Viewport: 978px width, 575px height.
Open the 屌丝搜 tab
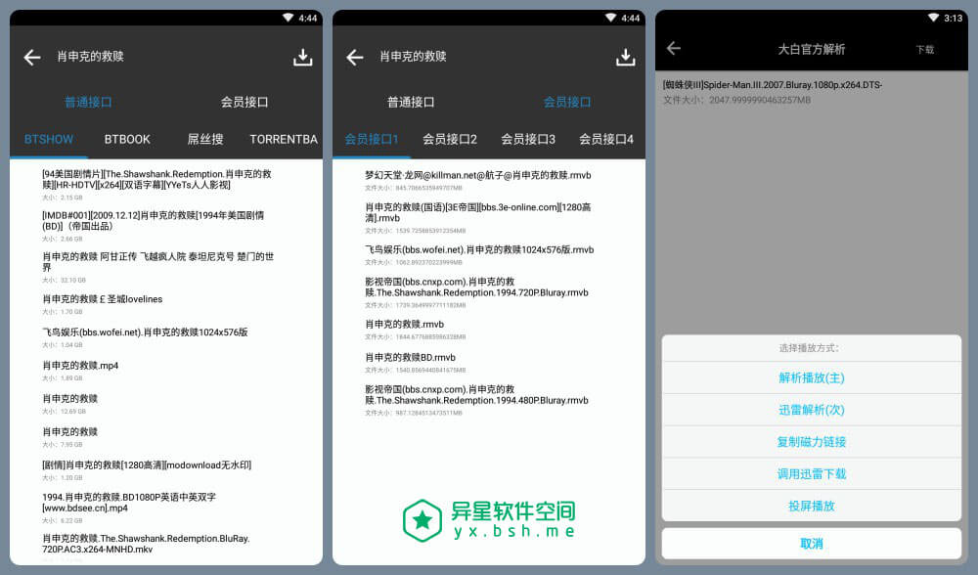click(x=205, y=139)
